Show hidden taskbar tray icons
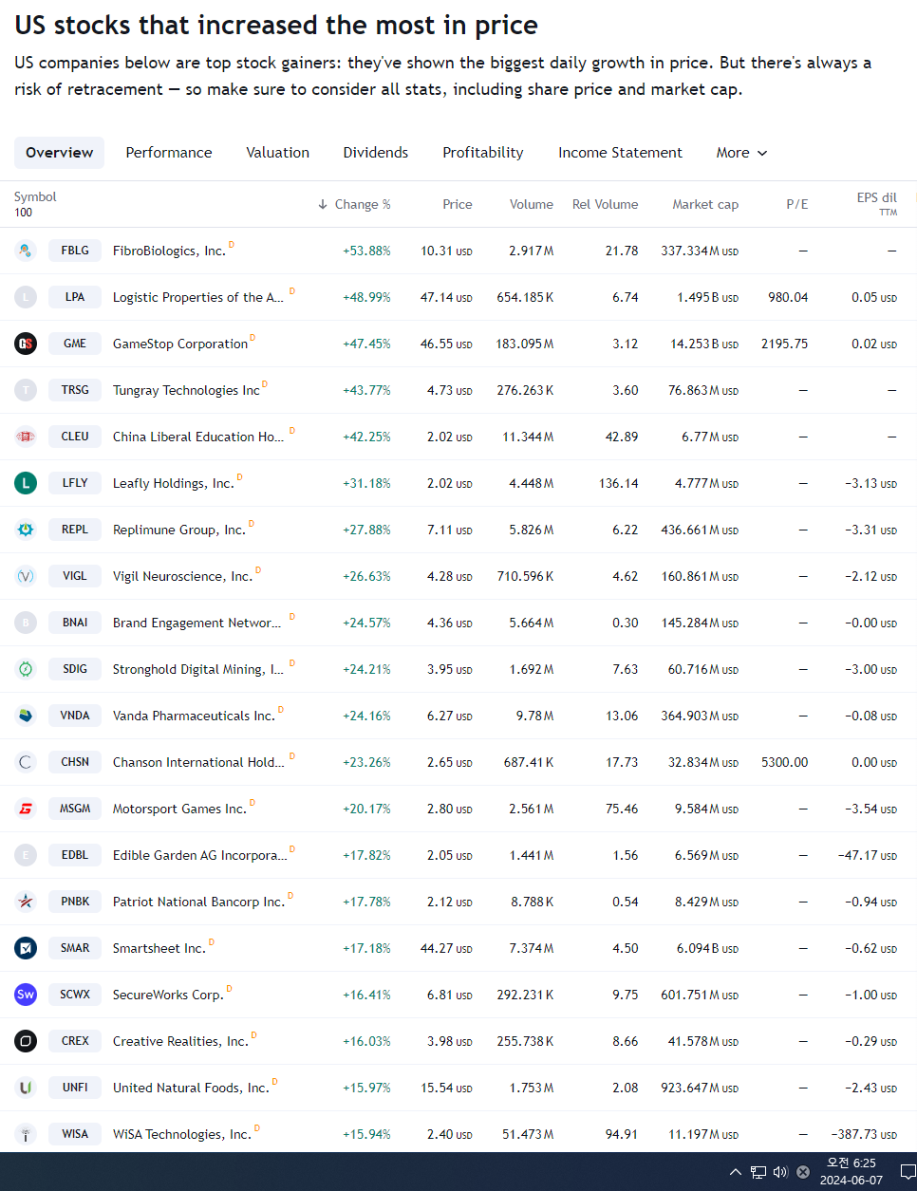917x1191 pixels. pyautogui.click(x=736, y=1172)
